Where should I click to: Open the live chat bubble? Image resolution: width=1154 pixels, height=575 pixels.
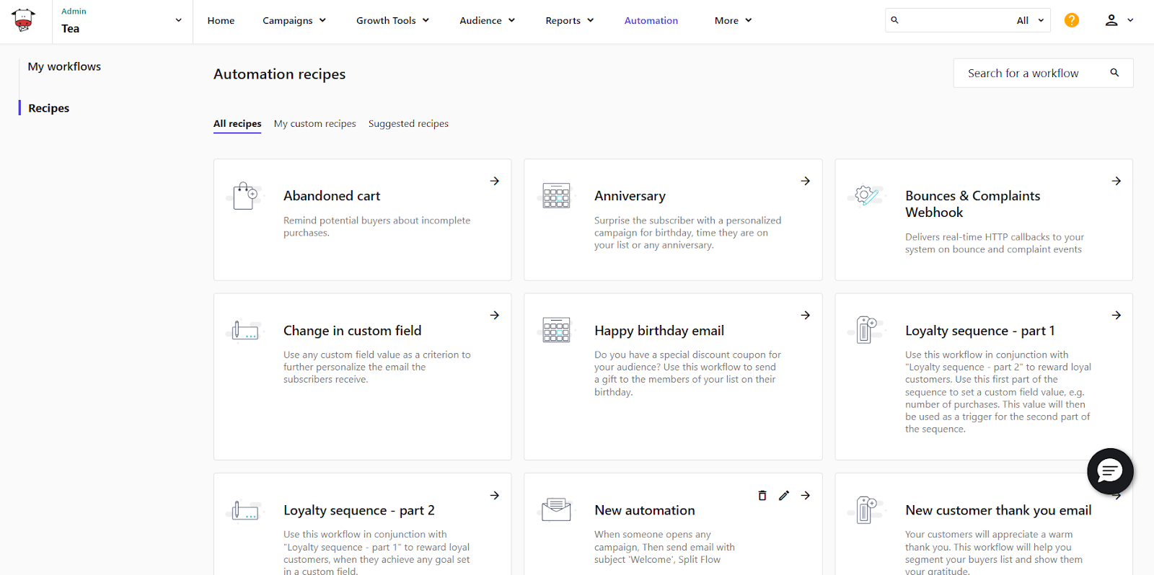click(x=1109, y=471)
